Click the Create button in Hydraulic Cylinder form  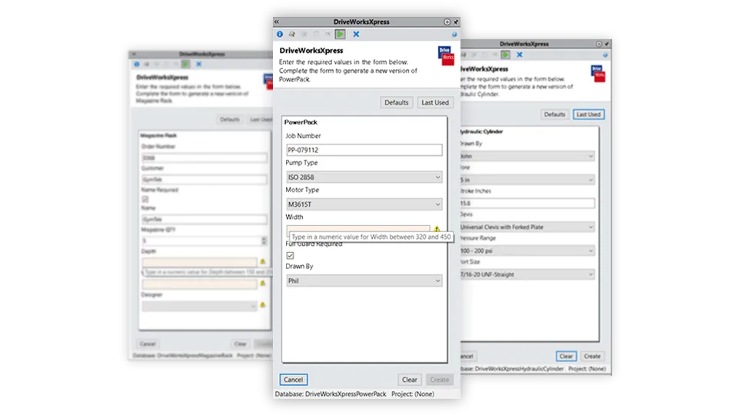coord(592,357)
